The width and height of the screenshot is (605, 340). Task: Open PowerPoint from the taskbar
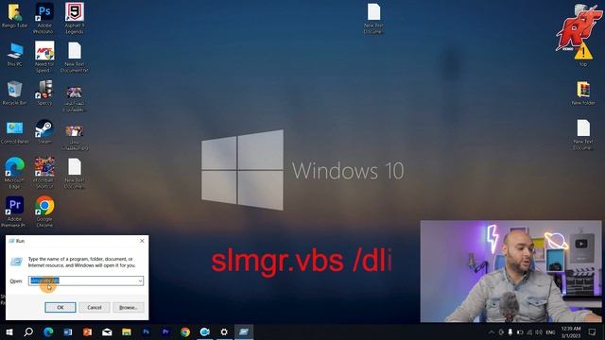[x=88, y=331]
